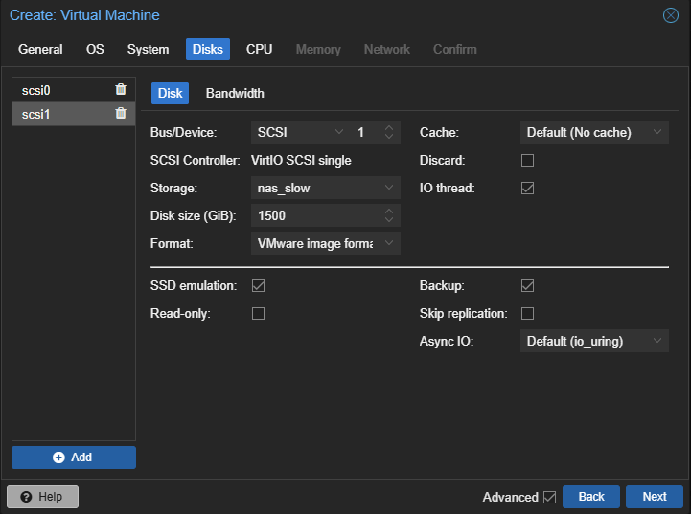Enable the Read-only checkbox
691x514 pixels.
point(258,313)
